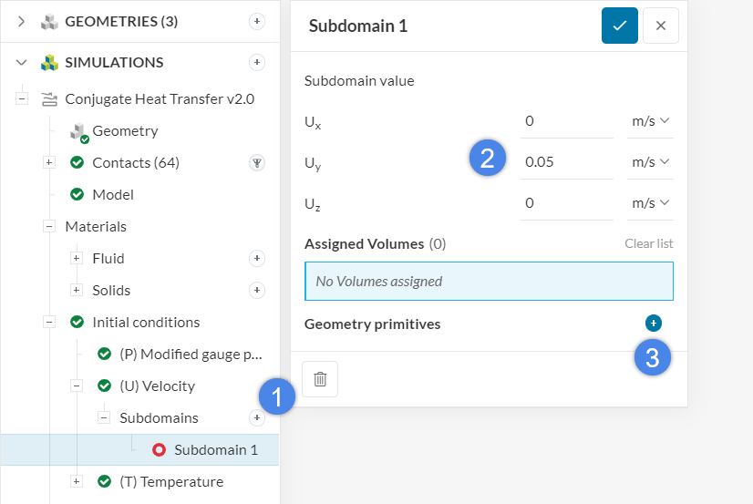Add new subdomain via Subdomains plus icon
This screenshot has width=753, height=504.
[x=257, y=417]
